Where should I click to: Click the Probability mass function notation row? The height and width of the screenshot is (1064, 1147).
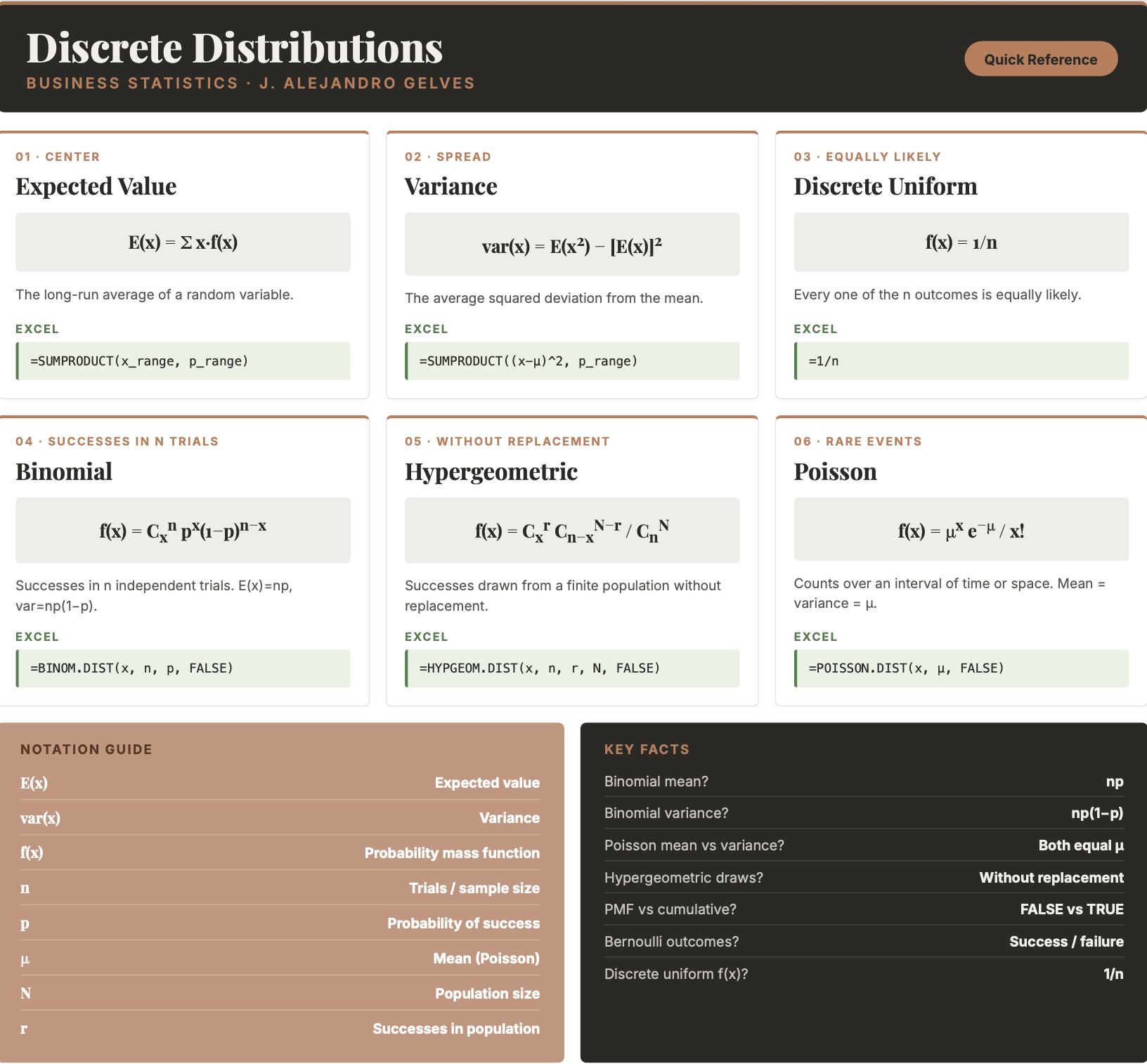click(x=280, y=852)
